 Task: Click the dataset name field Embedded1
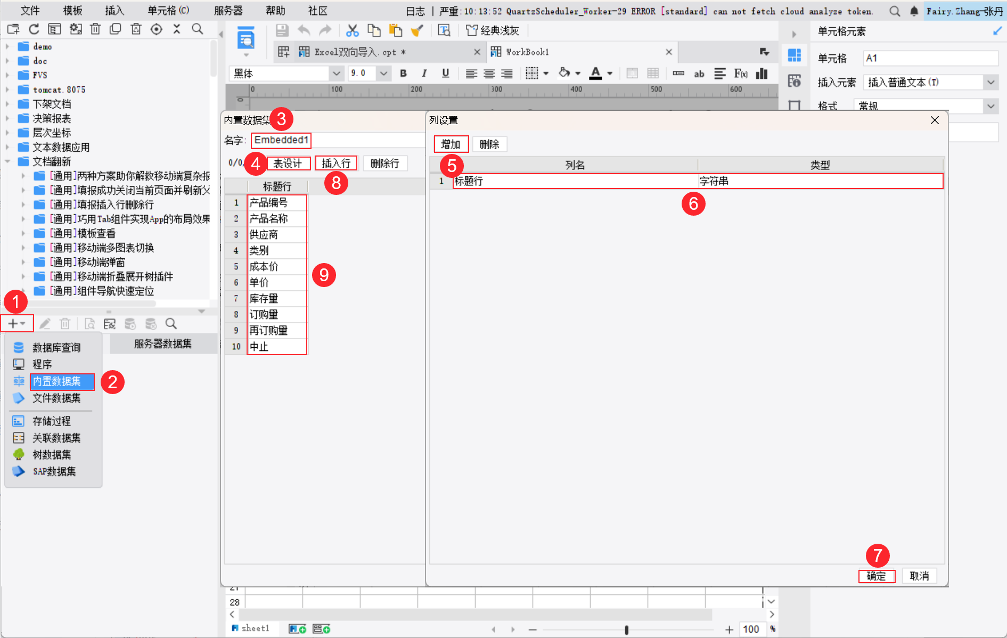(339, 140)
